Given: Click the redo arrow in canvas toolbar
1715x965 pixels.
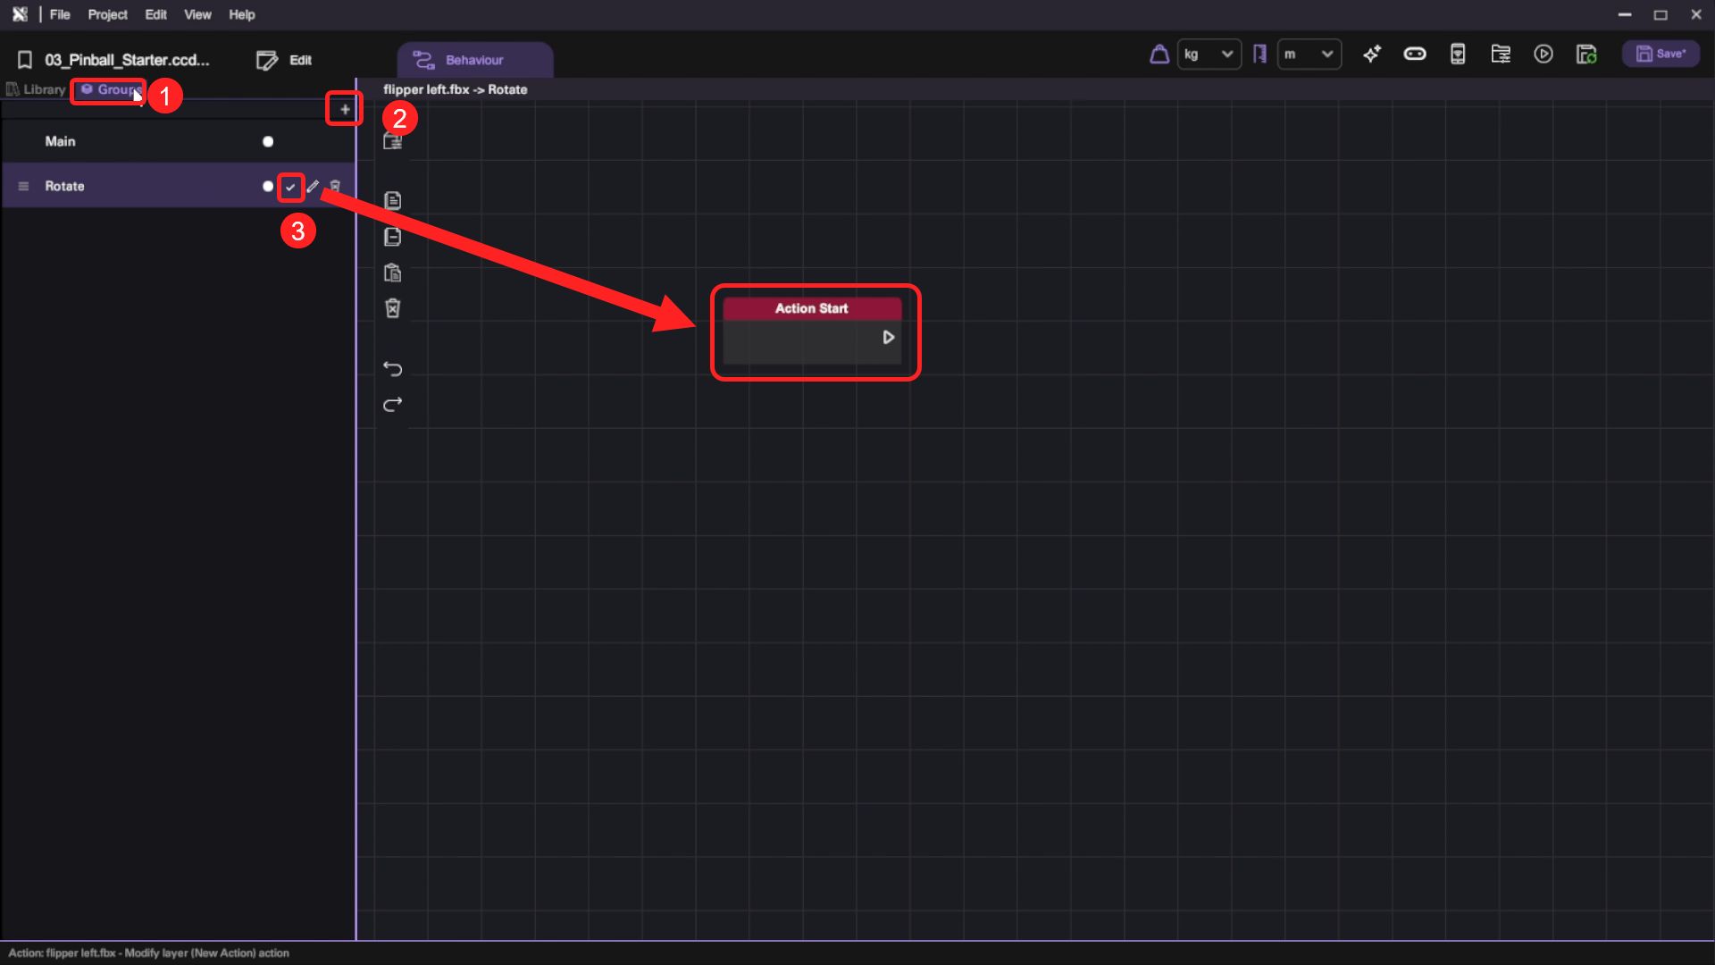Looking at the screenshot, I should tap(392, 405).
